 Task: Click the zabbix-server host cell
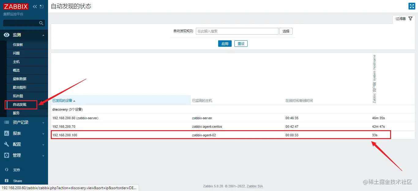click(x=202, y=118)
